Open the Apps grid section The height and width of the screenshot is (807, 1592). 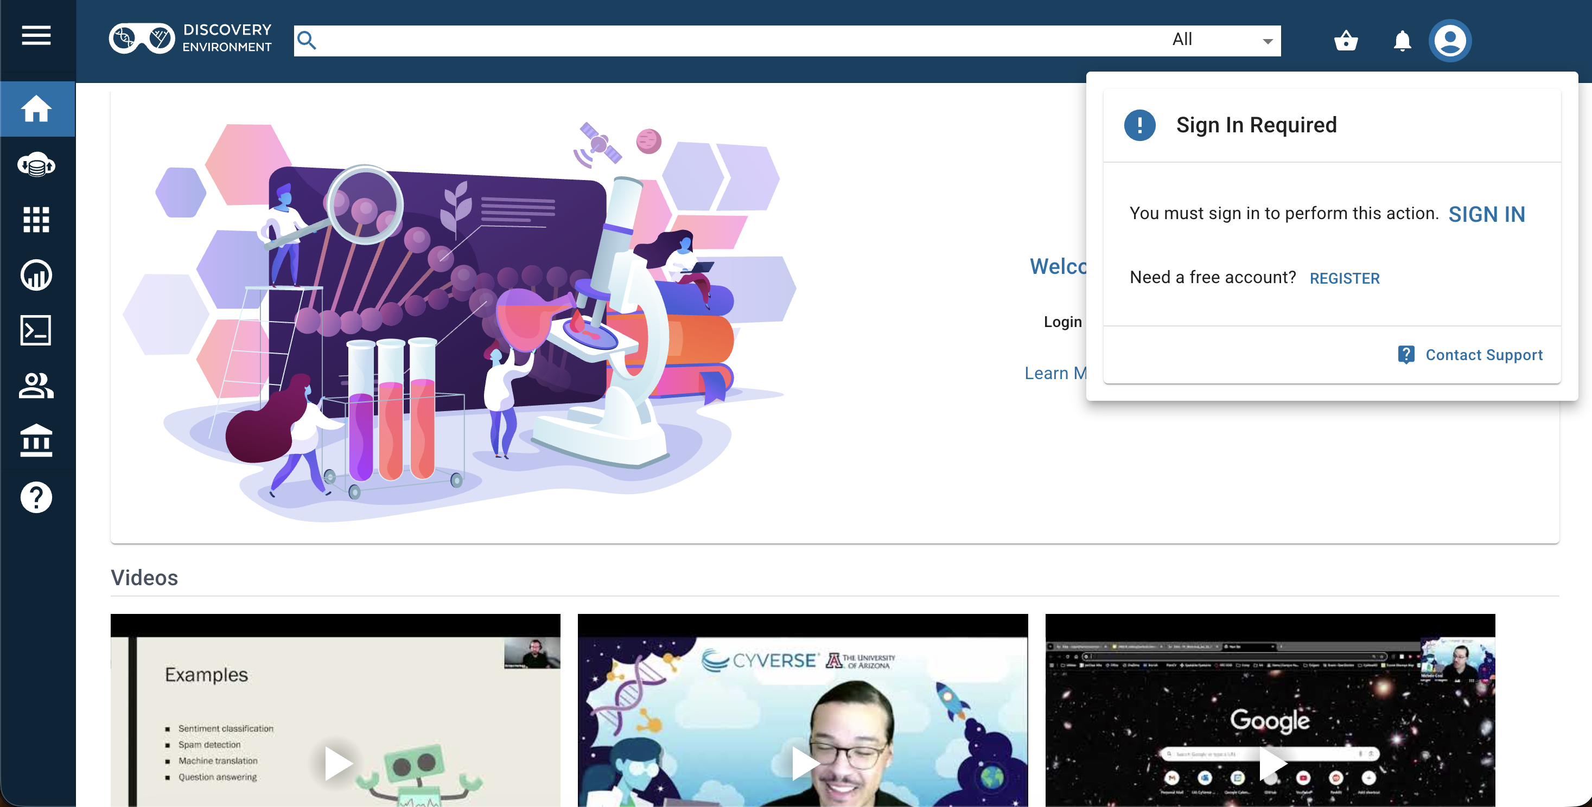coord(36,220)
